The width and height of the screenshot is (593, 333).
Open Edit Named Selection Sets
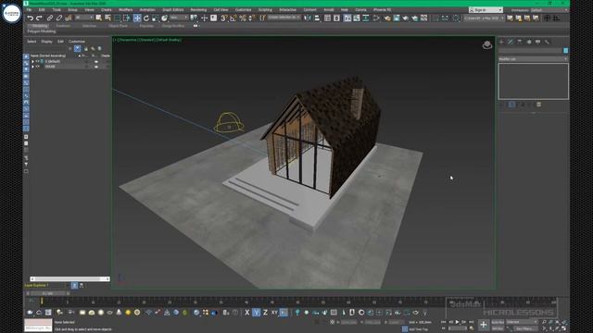[x=262, y=18]
